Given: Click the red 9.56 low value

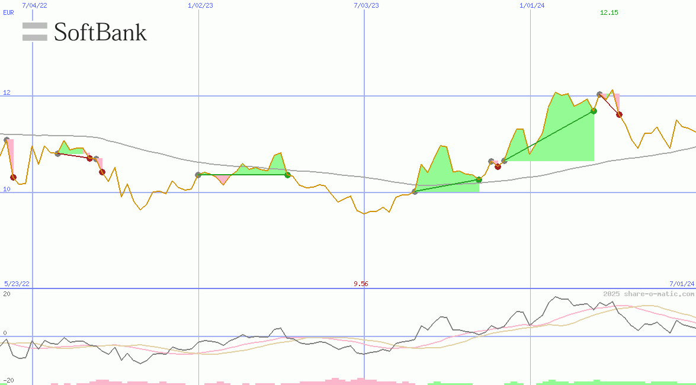Looking at the screenshot, I should pyautogui.click(x=361, y=283).
